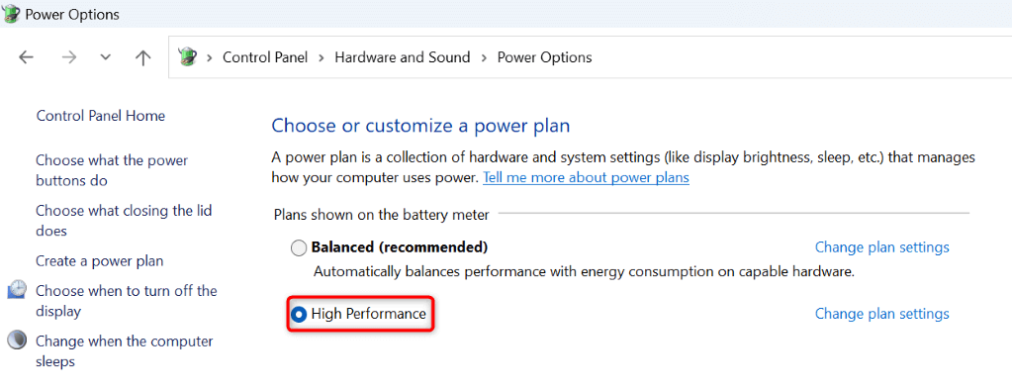1012x390 pixels.
Task: Open Create a power plan
Action: point(99,261)
